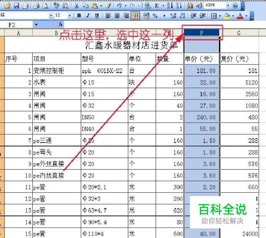The width and height of the screenshot is (266, 238).
Task: Expand the Fill Color palette arrow
Action: click(233, 16)
